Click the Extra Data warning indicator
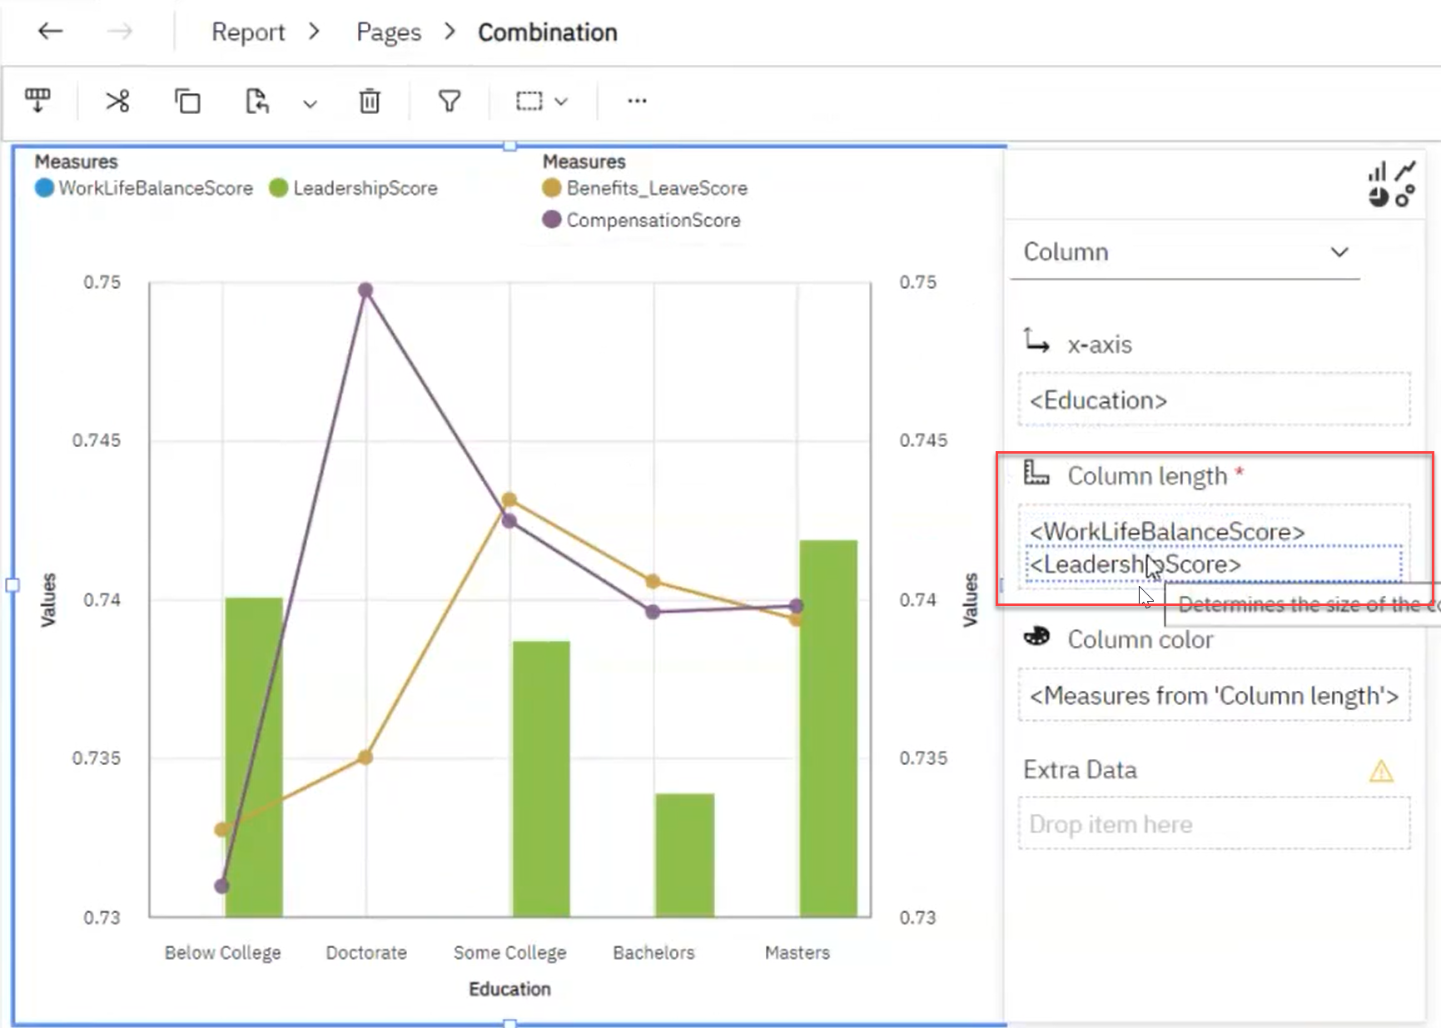The image size is (1441, 1028). pyautogui.click(x=1380, y=772)
